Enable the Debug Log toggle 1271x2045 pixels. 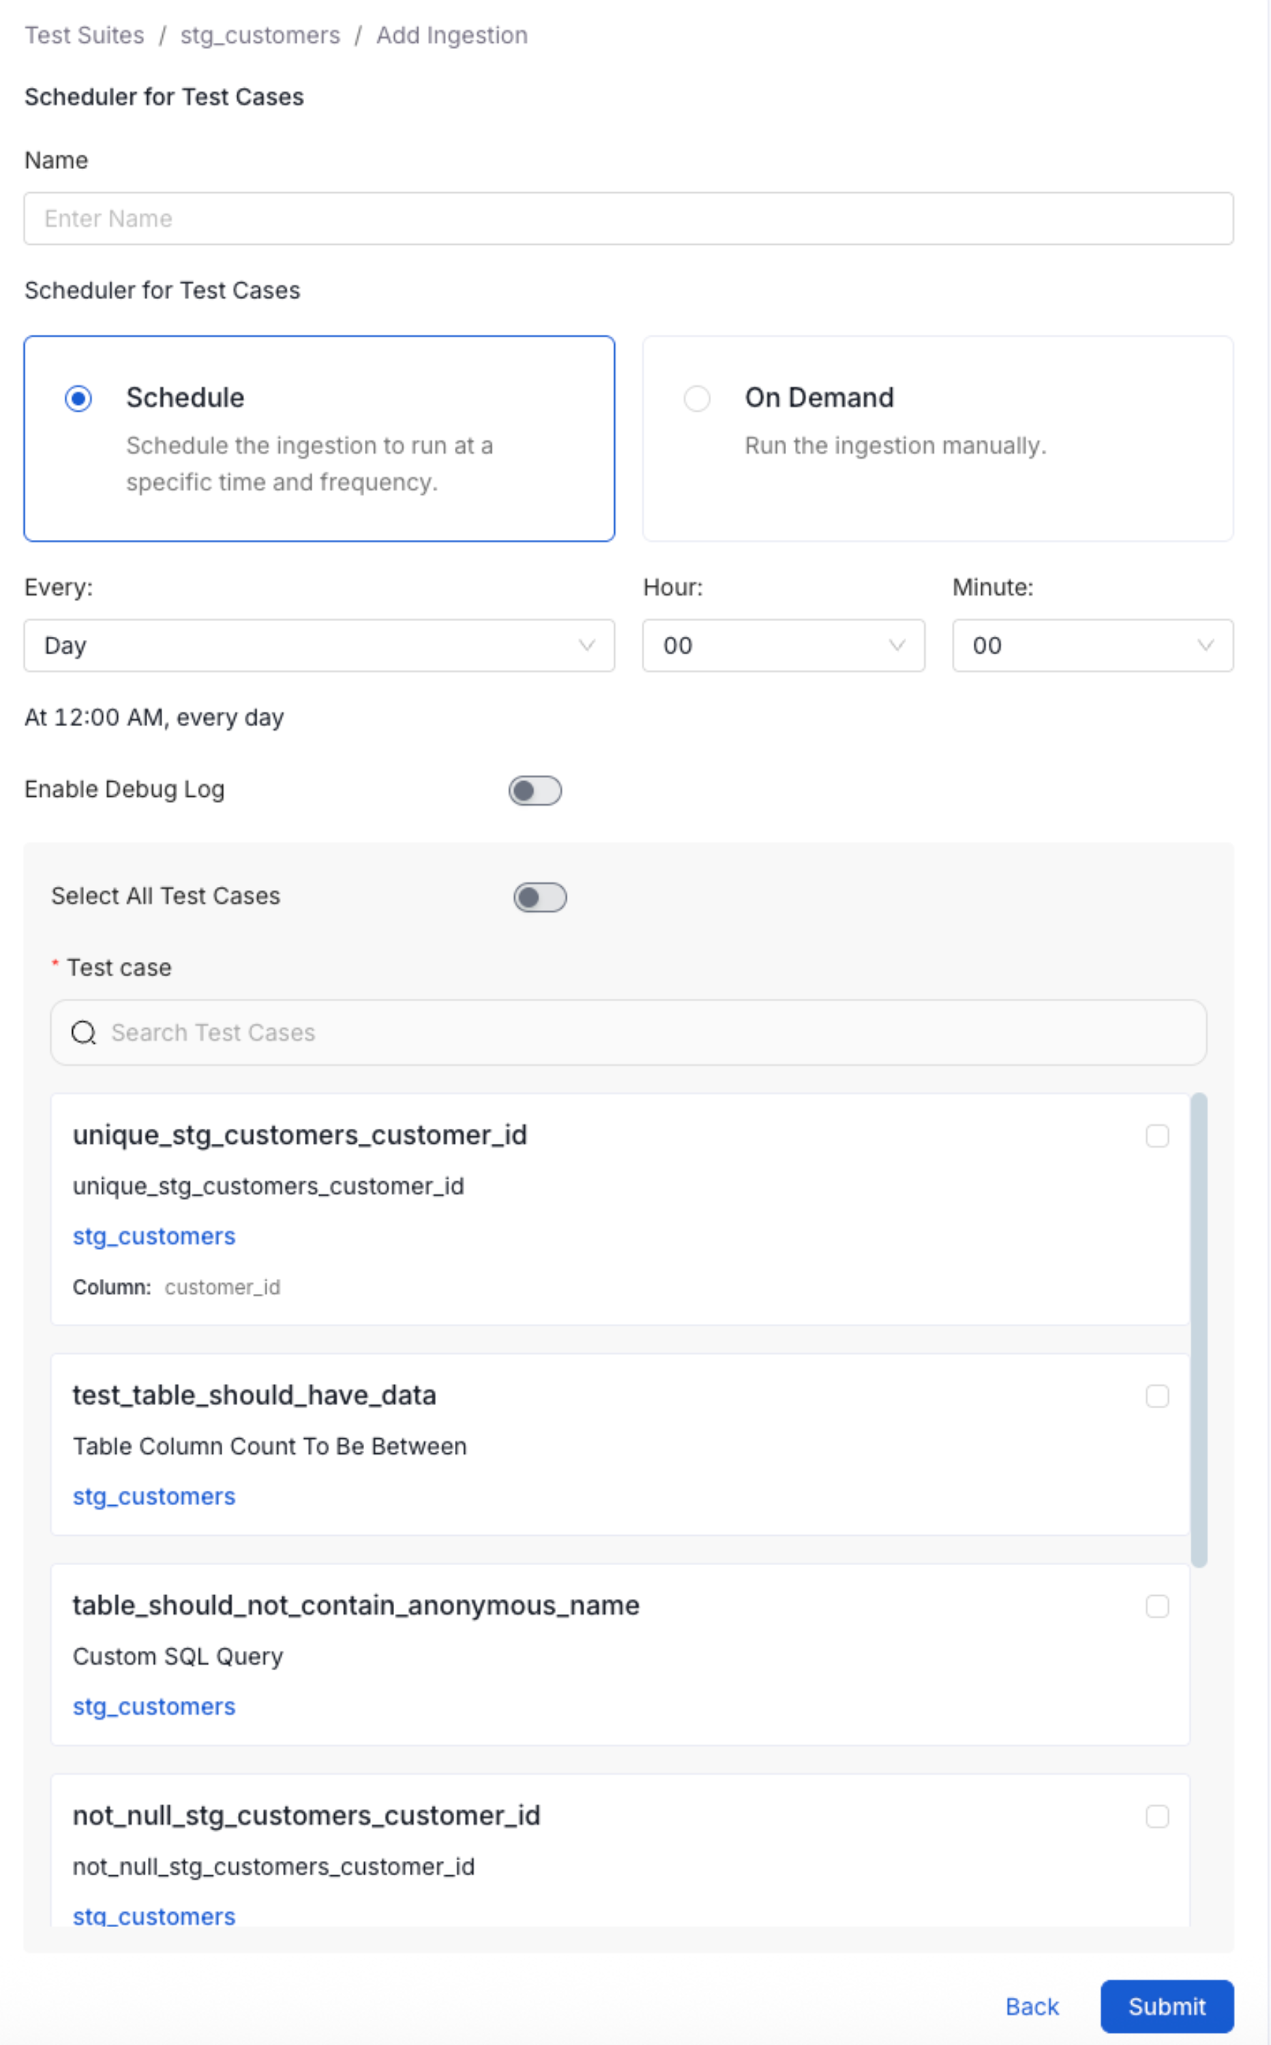click(x=535, y=790)
